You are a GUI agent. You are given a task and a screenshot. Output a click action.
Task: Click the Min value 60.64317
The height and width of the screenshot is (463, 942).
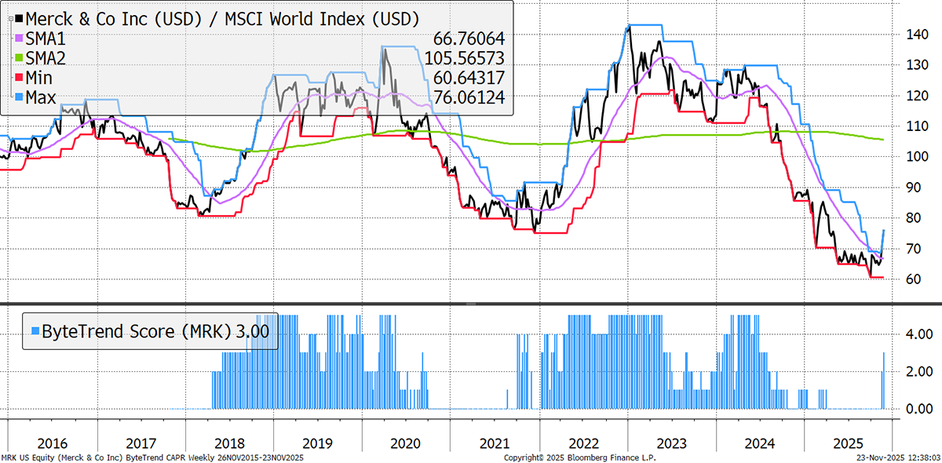tap(469, 77)
